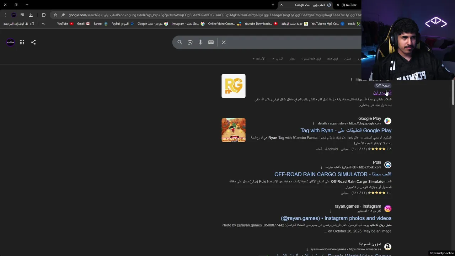The width and height of the screenshot is (455, 256).
Task: Open @rayan.games Instagram result
Action: 336,218
